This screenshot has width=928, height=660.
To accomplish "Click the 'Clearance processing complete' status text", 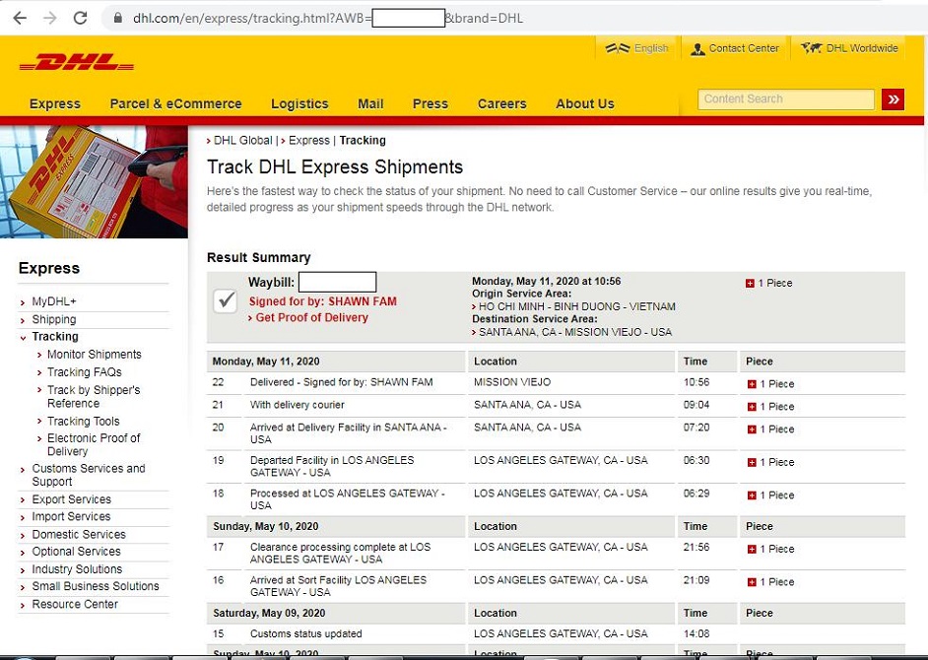I will (x=340, y=553).
